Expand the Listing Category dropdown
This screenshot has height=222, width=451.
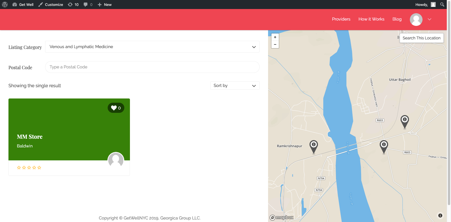click(x=152, y=47)
